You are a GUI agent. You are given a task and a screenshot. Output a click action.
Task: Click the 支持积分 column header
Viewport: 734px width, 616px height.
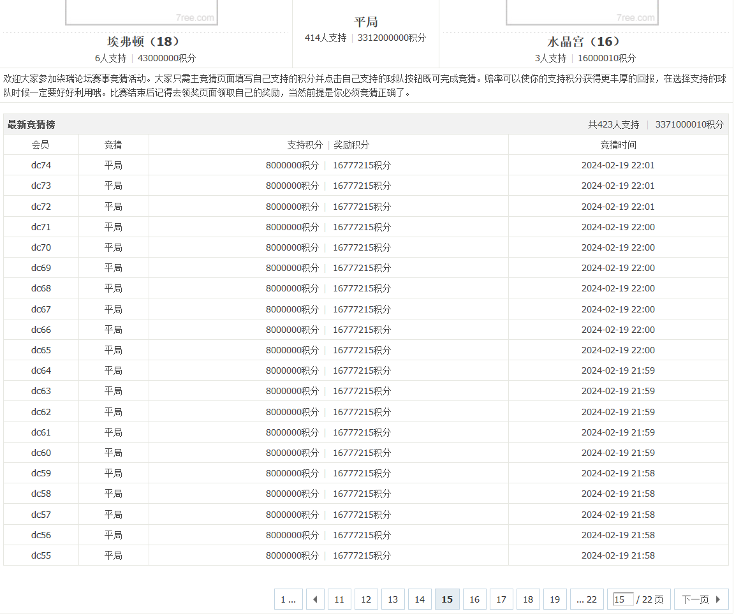tap(305, 145)
